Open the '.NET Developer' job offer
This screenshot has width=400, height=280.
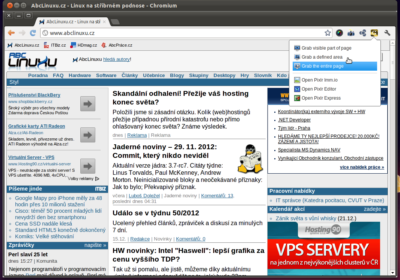click(295, 120)
